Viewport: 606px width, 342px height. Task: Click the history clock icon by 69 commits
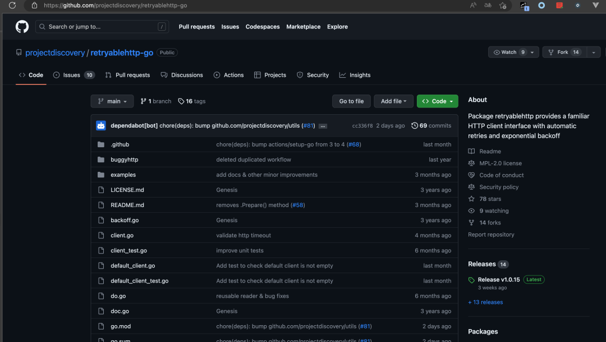click(414, 126)
